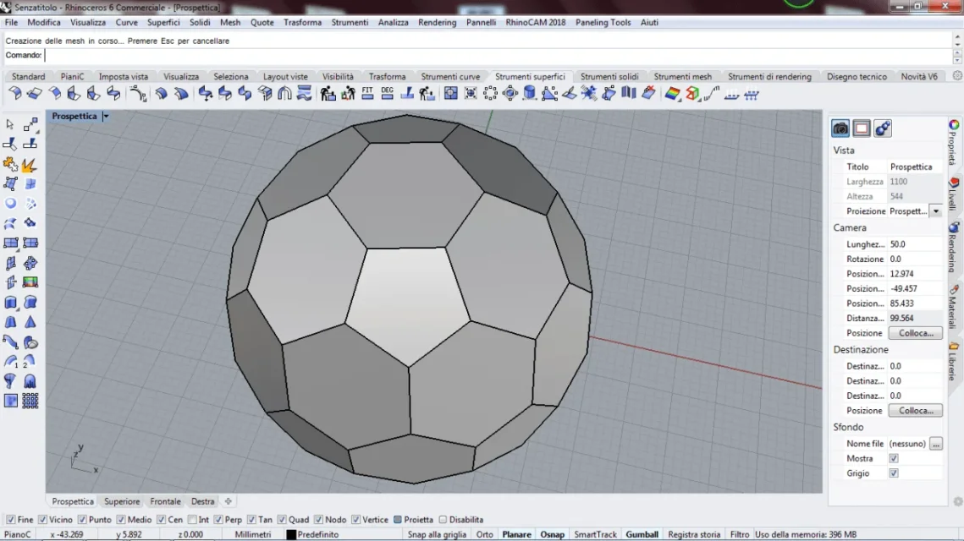Click the color gradient surface icon in left toolbar
This screenshot has width=964, height=541.
point(30,282)
